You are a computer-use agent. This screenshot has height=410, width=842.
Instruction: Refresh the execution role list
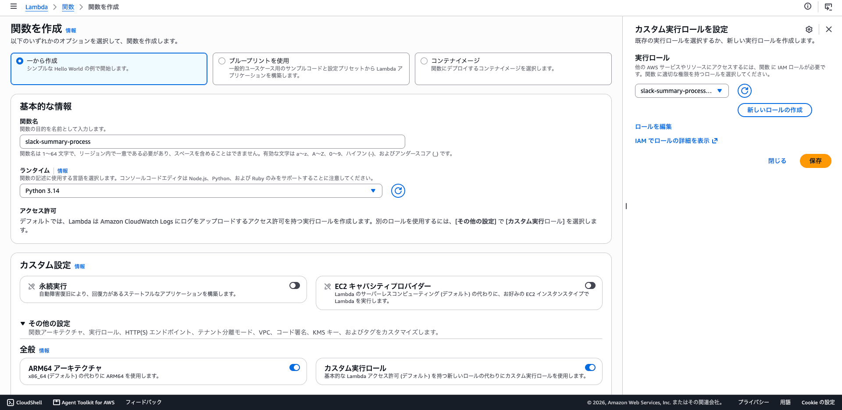coord(745,91)
